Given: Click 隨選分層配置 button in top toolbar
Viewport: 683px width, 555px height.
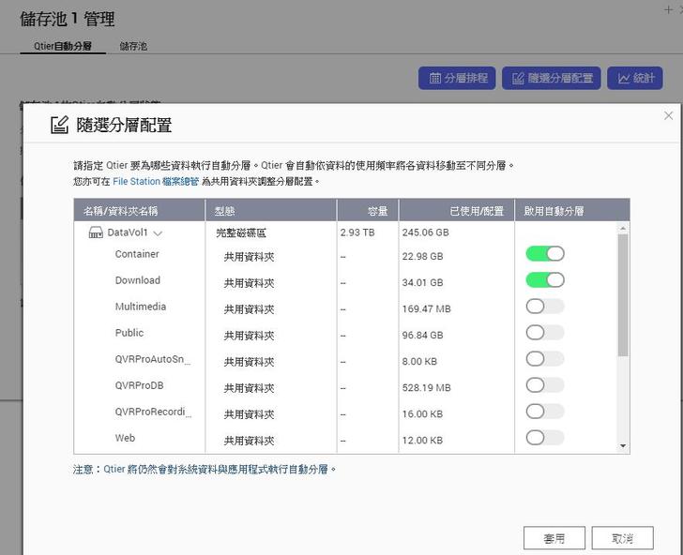Looking at the screenshot, I should [x=552, y=79].
